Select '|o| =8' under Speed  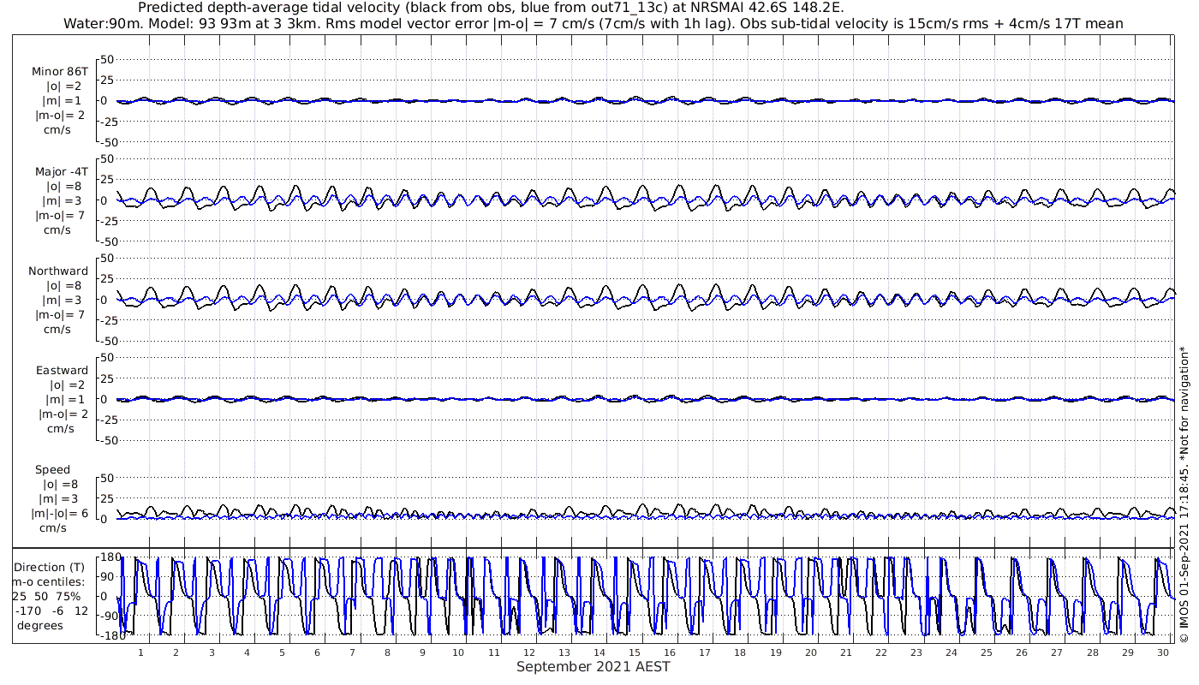(61, 485)
